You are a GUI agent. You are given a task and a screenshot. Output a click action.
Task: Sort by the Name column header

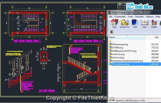127,37
